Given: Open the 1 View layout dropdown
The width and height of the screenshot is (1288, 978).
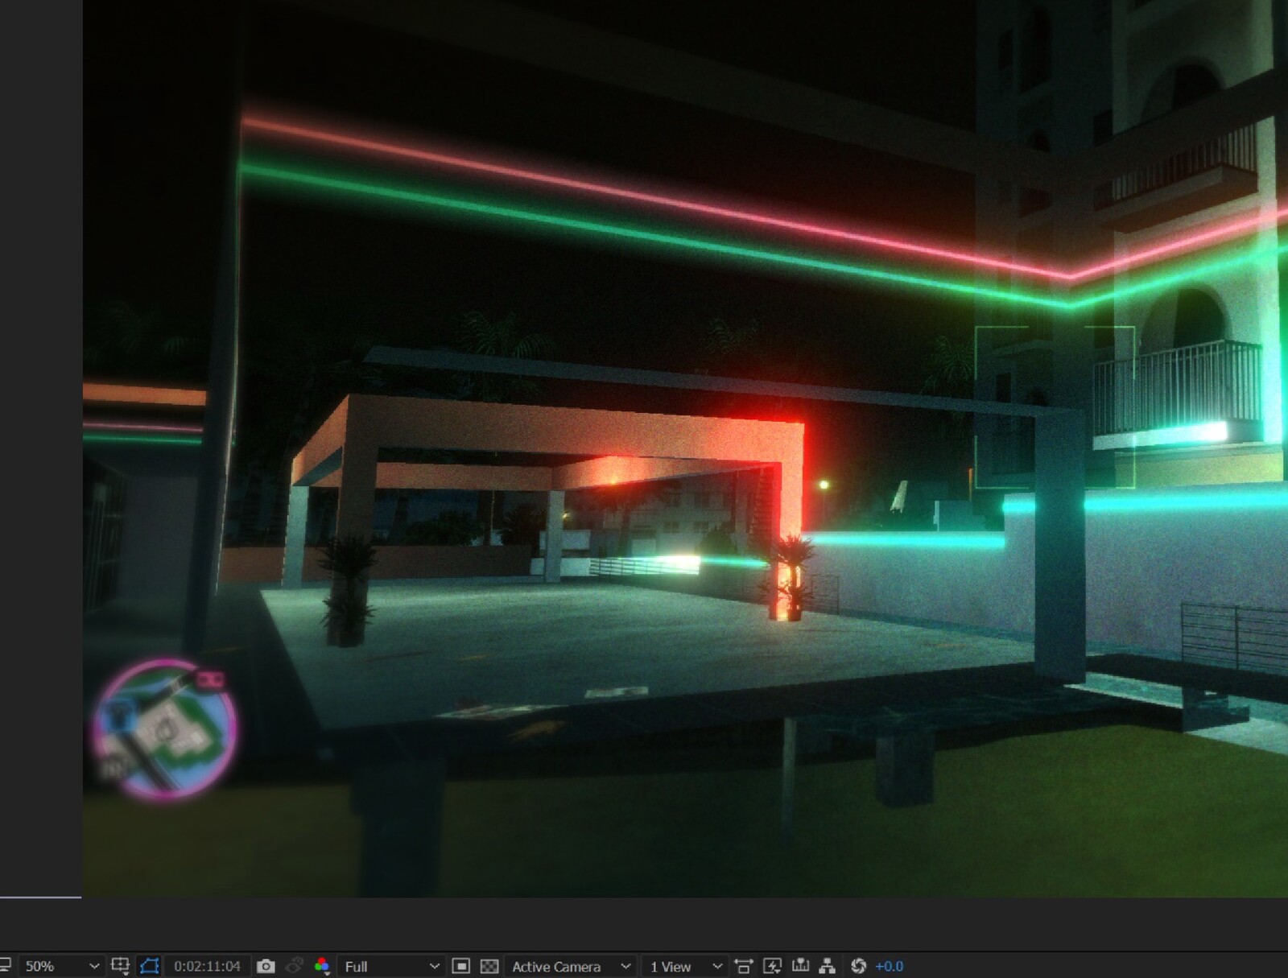Looking at the screenshot, I should click(x=685, y=966).
